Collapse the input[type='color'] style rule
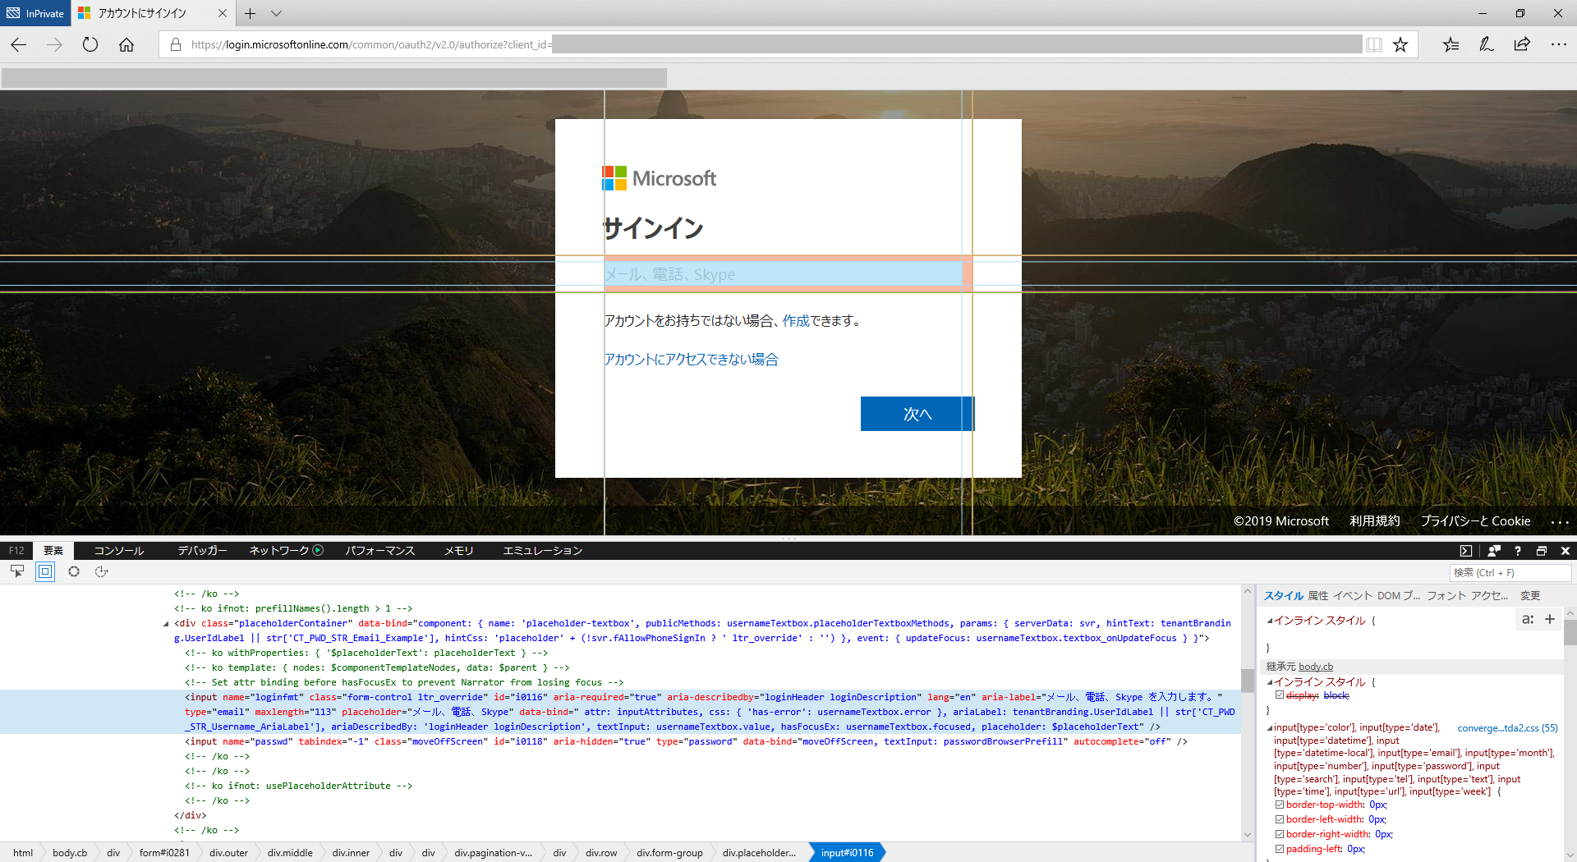The image size is (1577, 862). 1270,728
